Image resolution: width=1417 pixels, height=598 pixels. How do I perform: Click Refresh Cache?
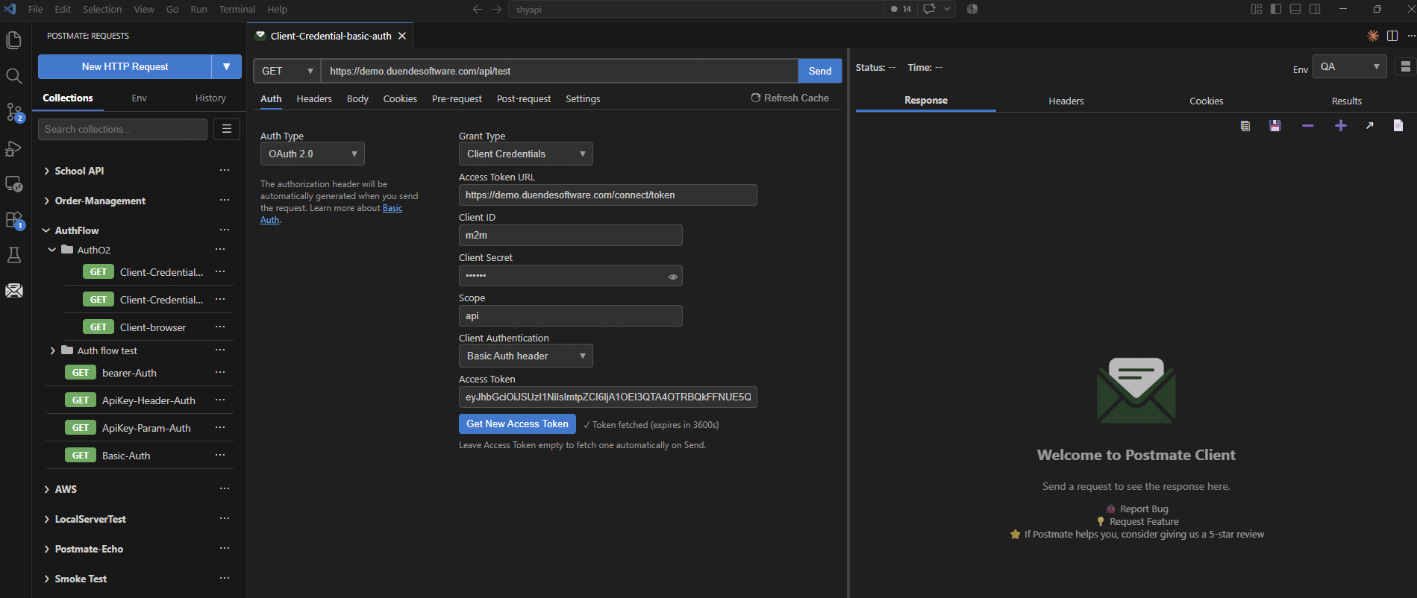click(789, 98)
